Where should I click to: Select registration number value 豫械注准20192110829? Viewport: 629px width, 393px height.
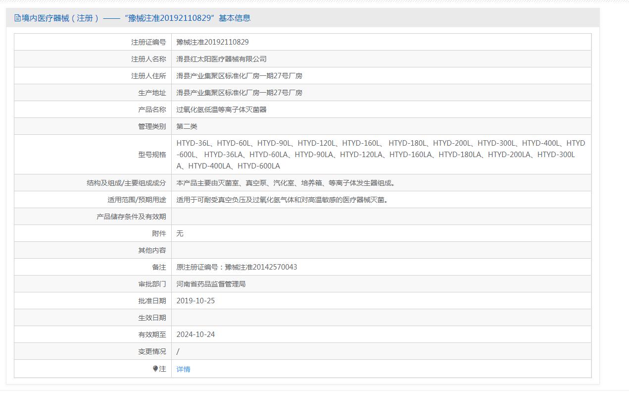[213, 42]
